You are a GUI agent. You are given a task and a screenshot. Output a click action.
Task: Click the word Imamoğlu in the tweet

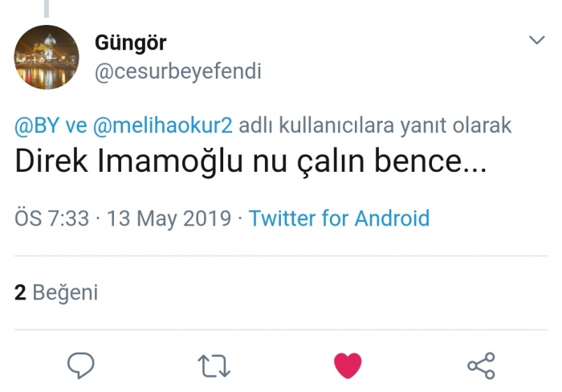[171, 162]
